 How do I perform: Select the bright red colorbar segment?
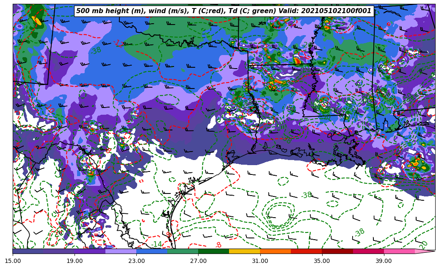(x=306, y=251)
